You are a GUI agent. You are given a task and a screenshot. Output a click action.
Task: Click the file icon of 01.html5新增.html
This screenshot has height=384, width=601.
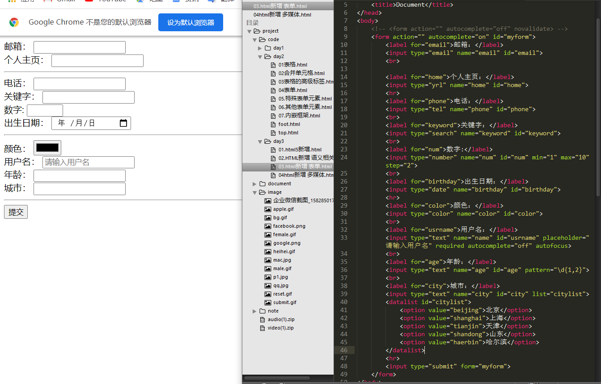click(x=274, y=150)
